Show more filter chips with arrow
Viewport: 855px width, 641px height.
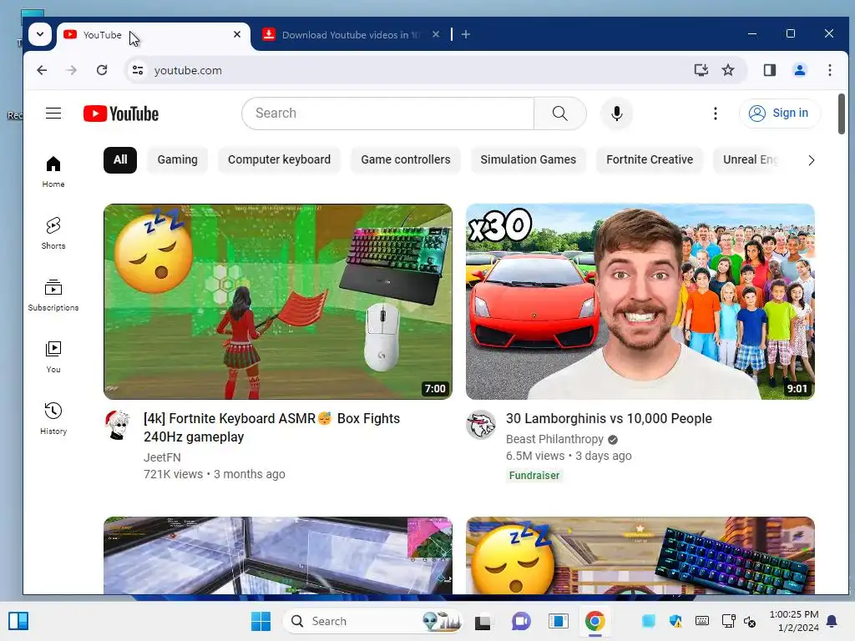click(x=811, y=160)
